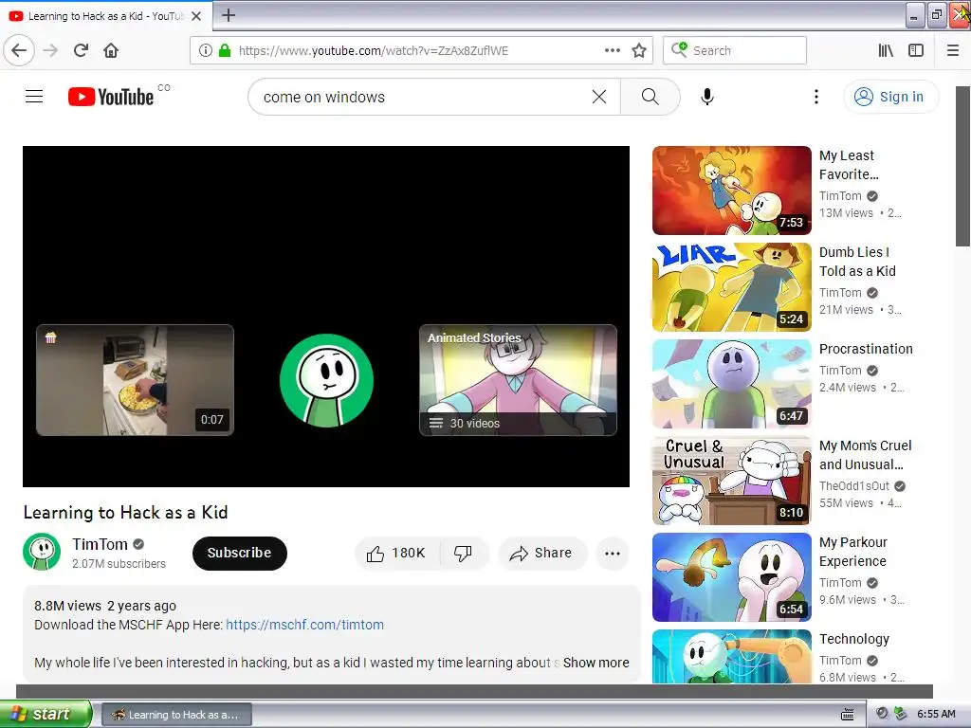Click 'TheOdd1sOut' channel name

point(854,486)
